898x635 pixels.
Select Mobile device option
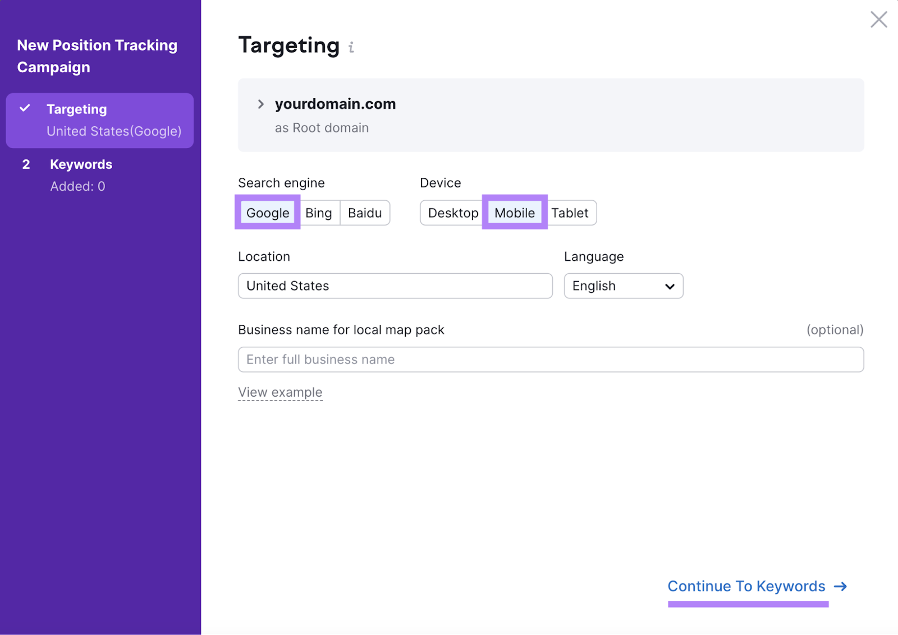515,213
